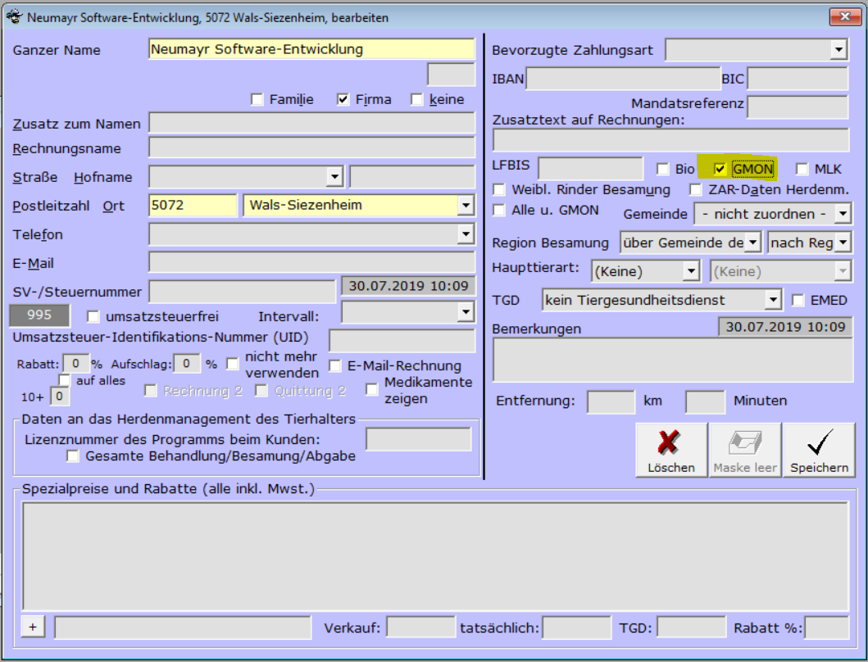Enable the EMED checkbox

tap(798, 300)
